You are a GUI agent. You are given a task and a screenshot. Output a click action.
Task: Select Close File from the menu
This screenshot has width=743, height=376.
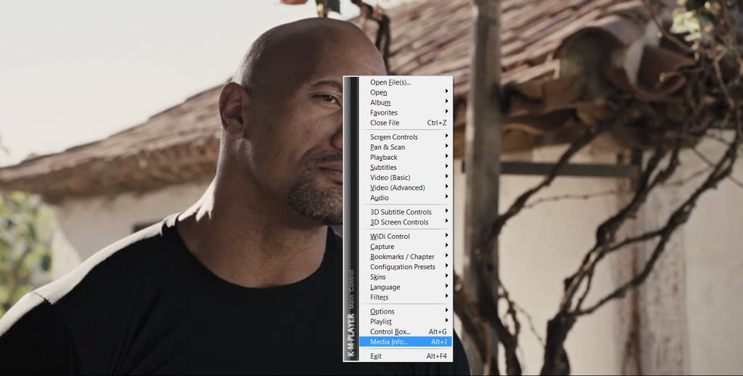tap(385, 123)
